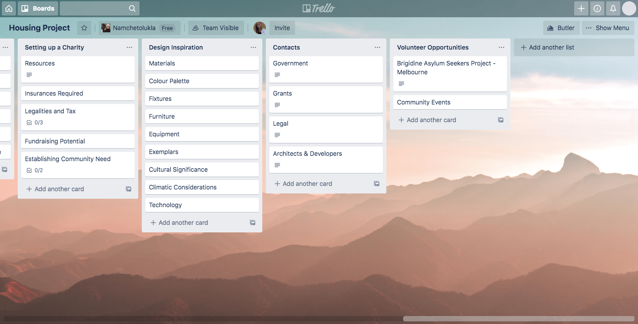Open Design Inspiration list actions menu
638x324 pixels.
click(x=253, y=47)
